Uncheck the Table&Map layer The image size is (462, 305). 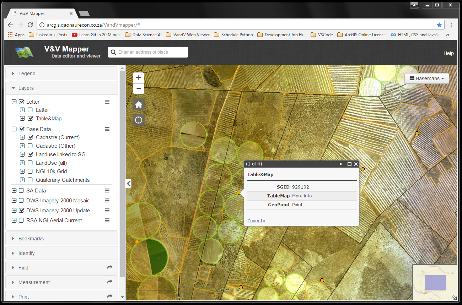click(x=30, y=119)
